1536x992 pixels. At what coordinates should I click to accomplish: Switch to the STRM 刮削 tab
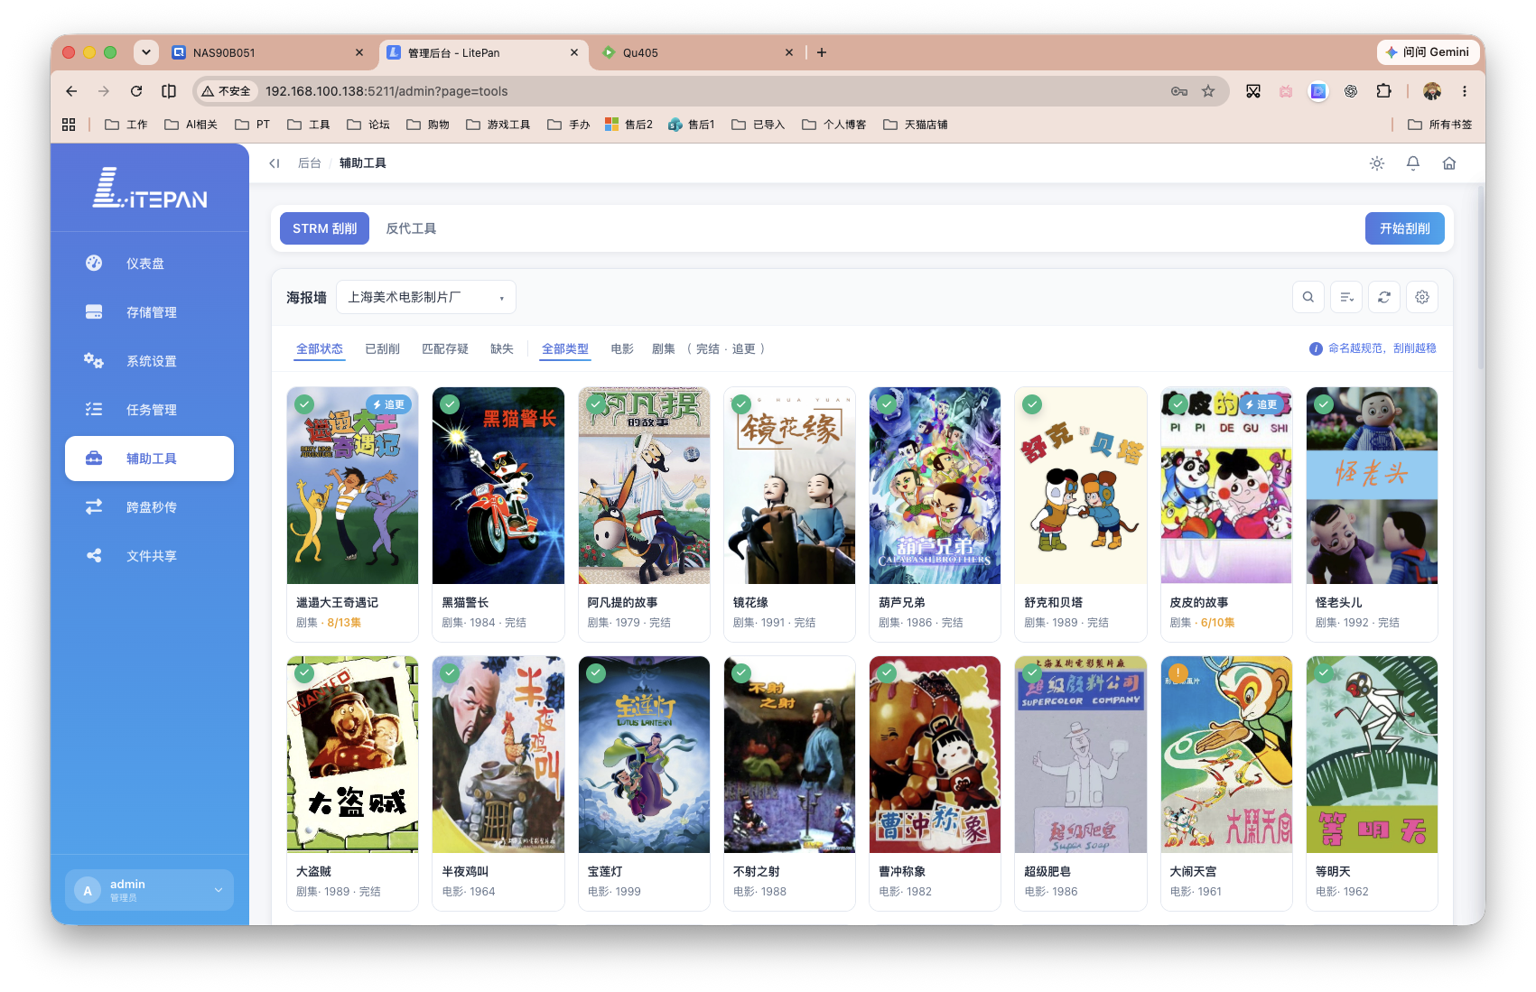click(325, 228)
